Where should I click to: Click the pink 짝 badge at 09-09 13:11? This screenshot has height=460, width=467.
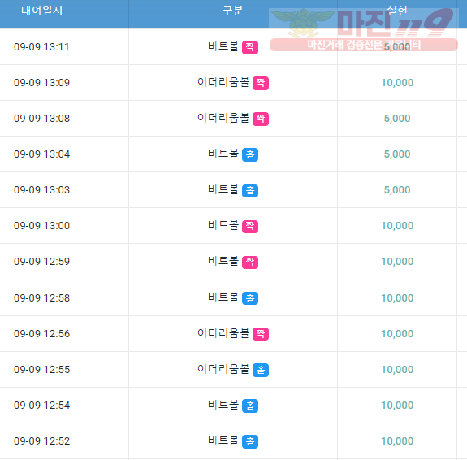[x=250, y=47]
